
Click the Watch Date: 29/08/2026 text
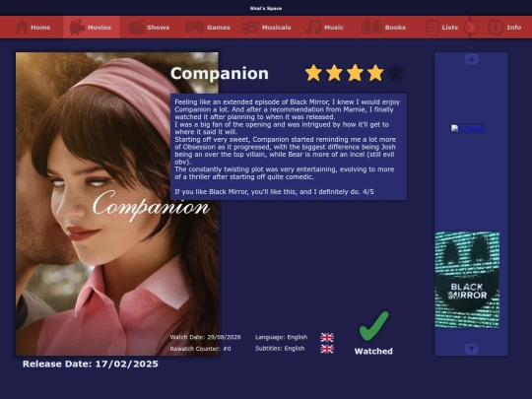click(205, 337)
